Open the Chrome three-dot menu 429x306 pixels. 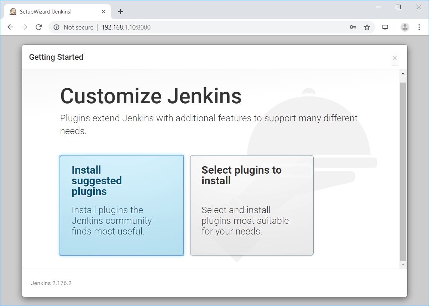click(419, 27)
